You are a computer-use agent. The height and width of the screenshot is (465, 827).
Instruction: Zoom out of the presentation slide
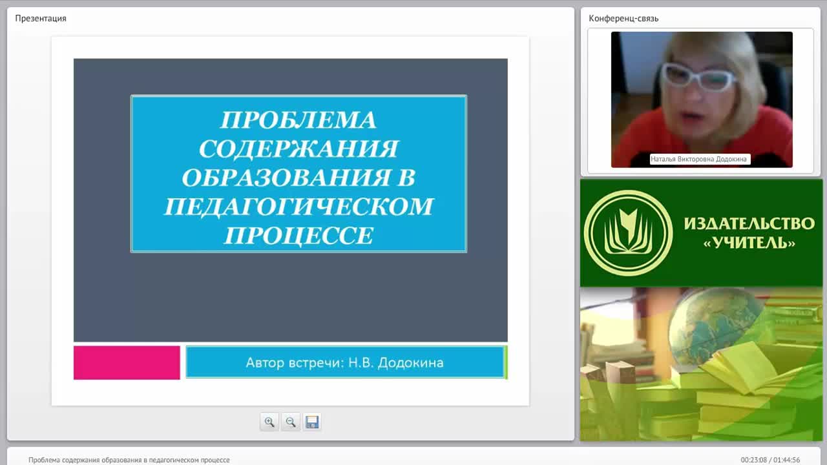[x=291, y=422]
